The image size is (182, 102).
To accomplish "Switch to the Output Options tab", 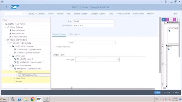I will 59,34.
